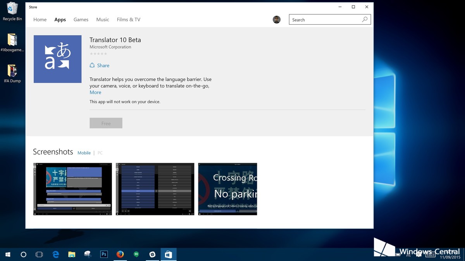Open Cortana search circle in taskbar
Image resolution: width=465 pixels, height=261 pixels.
[23, 254]
